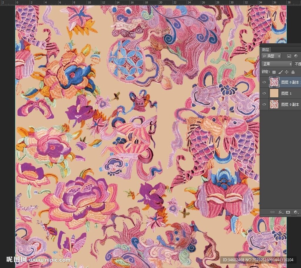Image resolution: width=301 pixels, height=268 pixels.
Task: Hide the top 图层 0 副本 2 layer
Action: [x=264, y=82]
